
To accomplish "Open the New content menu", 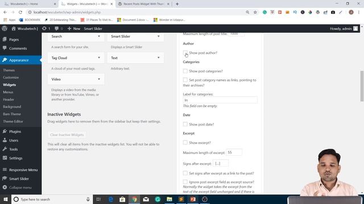I will (74, 28).
